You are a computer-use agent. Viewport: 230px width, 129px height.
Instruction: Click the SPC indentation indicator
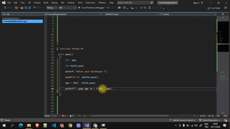218,116
